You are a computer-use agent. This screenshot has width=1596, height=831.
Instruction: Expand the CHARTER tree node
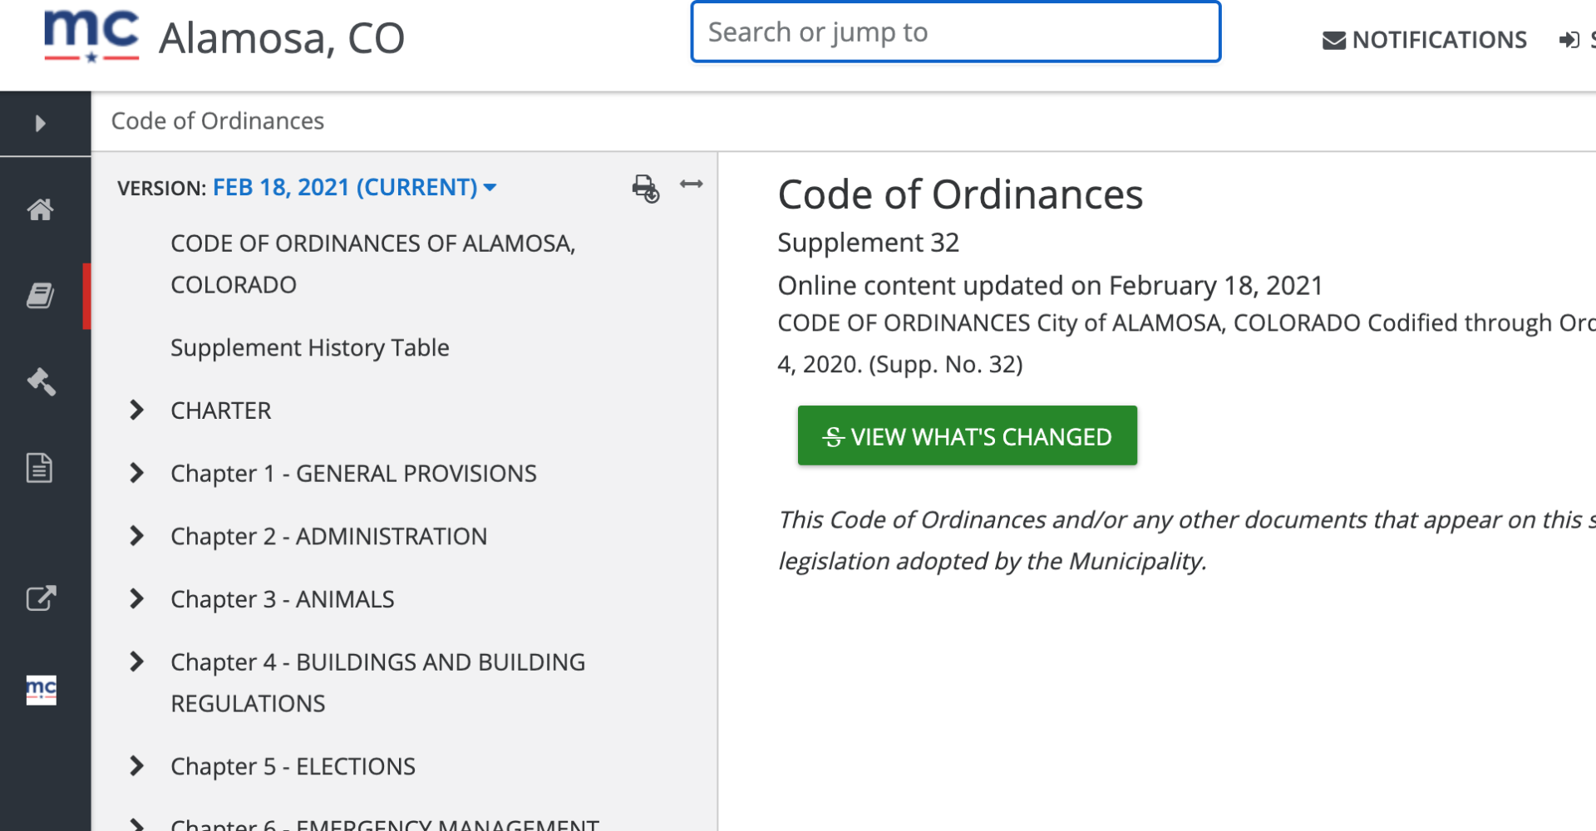(137, 411)
